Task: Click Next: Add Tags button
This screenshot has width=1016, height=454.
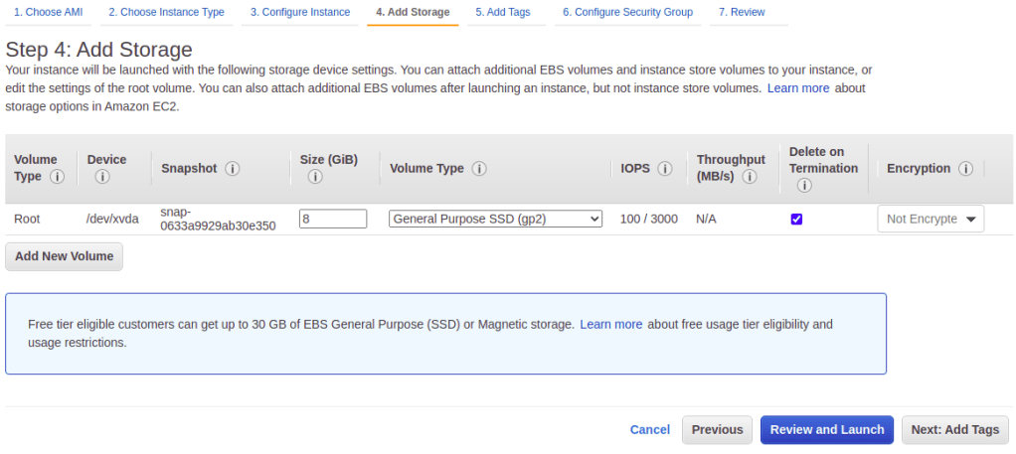Action: point(954,430)
